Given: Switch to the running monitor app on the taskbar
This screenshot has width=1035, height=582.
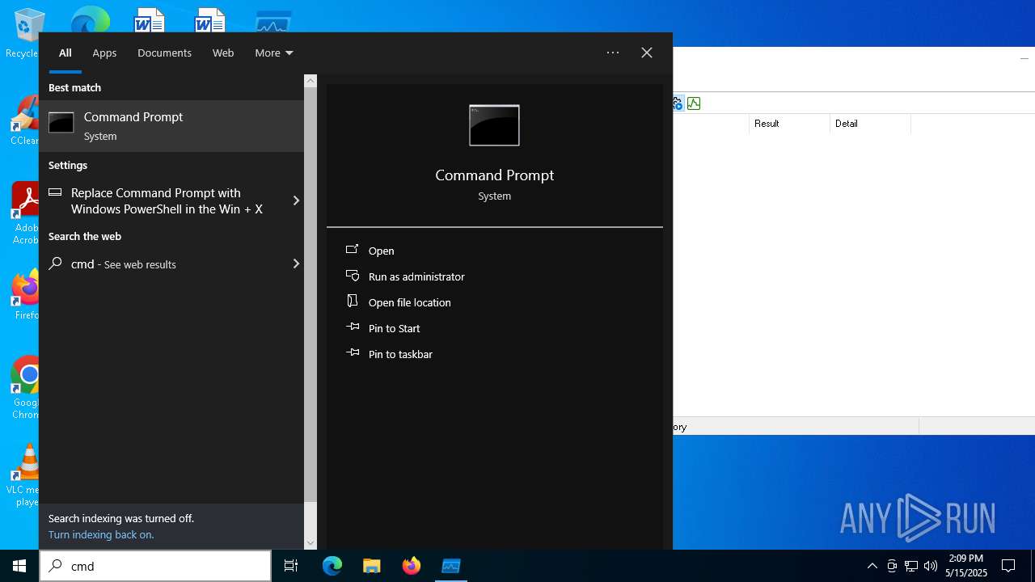Looking at the screenshot, I should 451,566.
